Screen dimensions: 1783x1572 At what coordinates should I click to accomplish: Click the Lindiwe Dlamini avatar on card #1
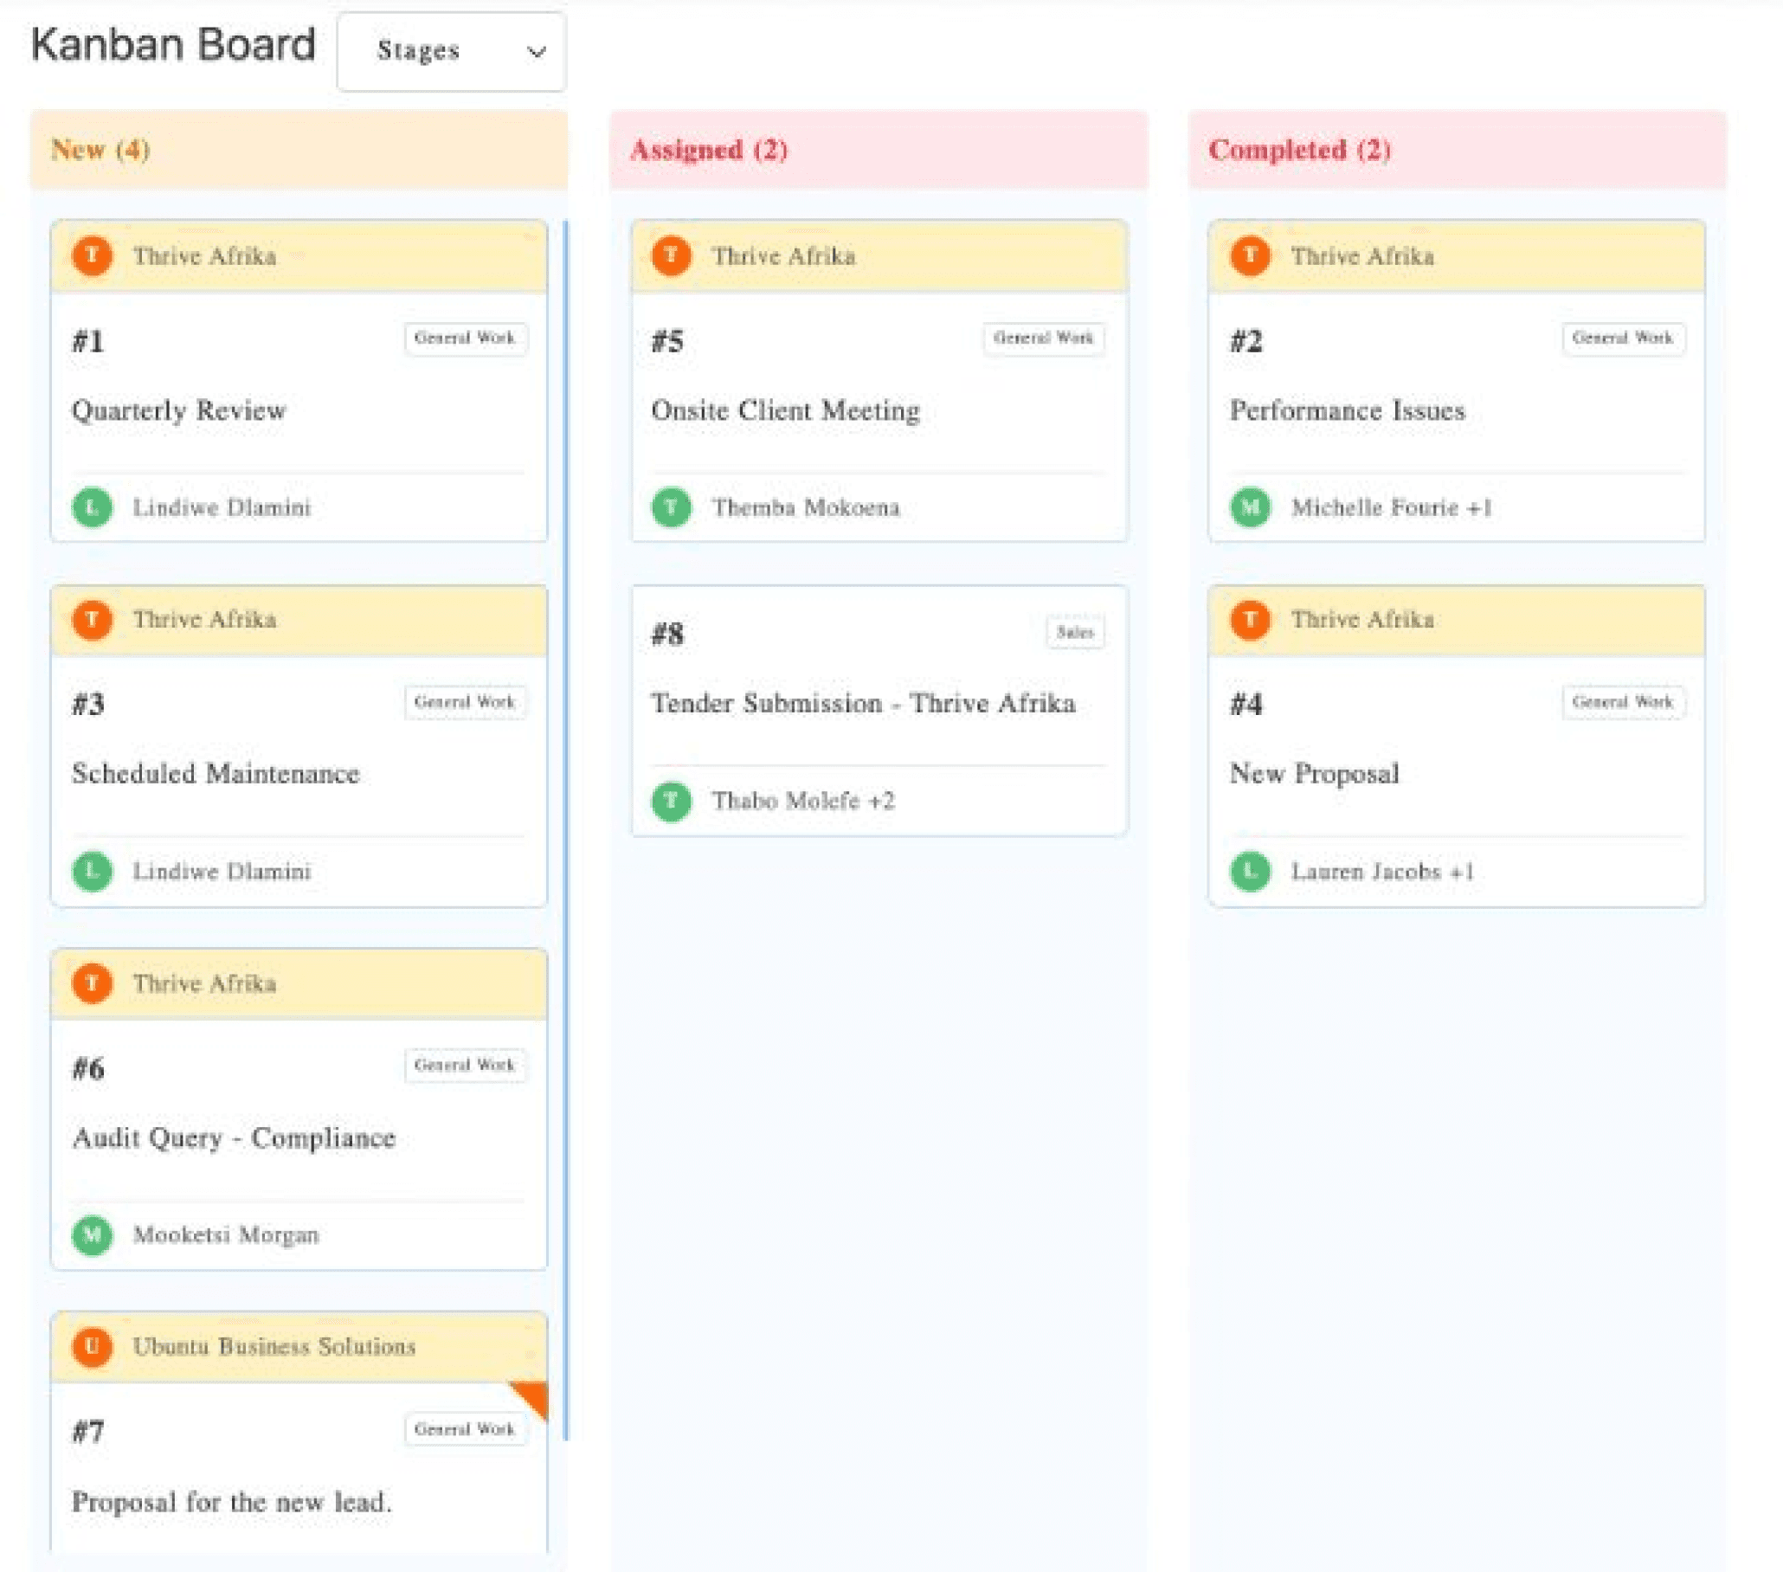click(x=92, y=507)
